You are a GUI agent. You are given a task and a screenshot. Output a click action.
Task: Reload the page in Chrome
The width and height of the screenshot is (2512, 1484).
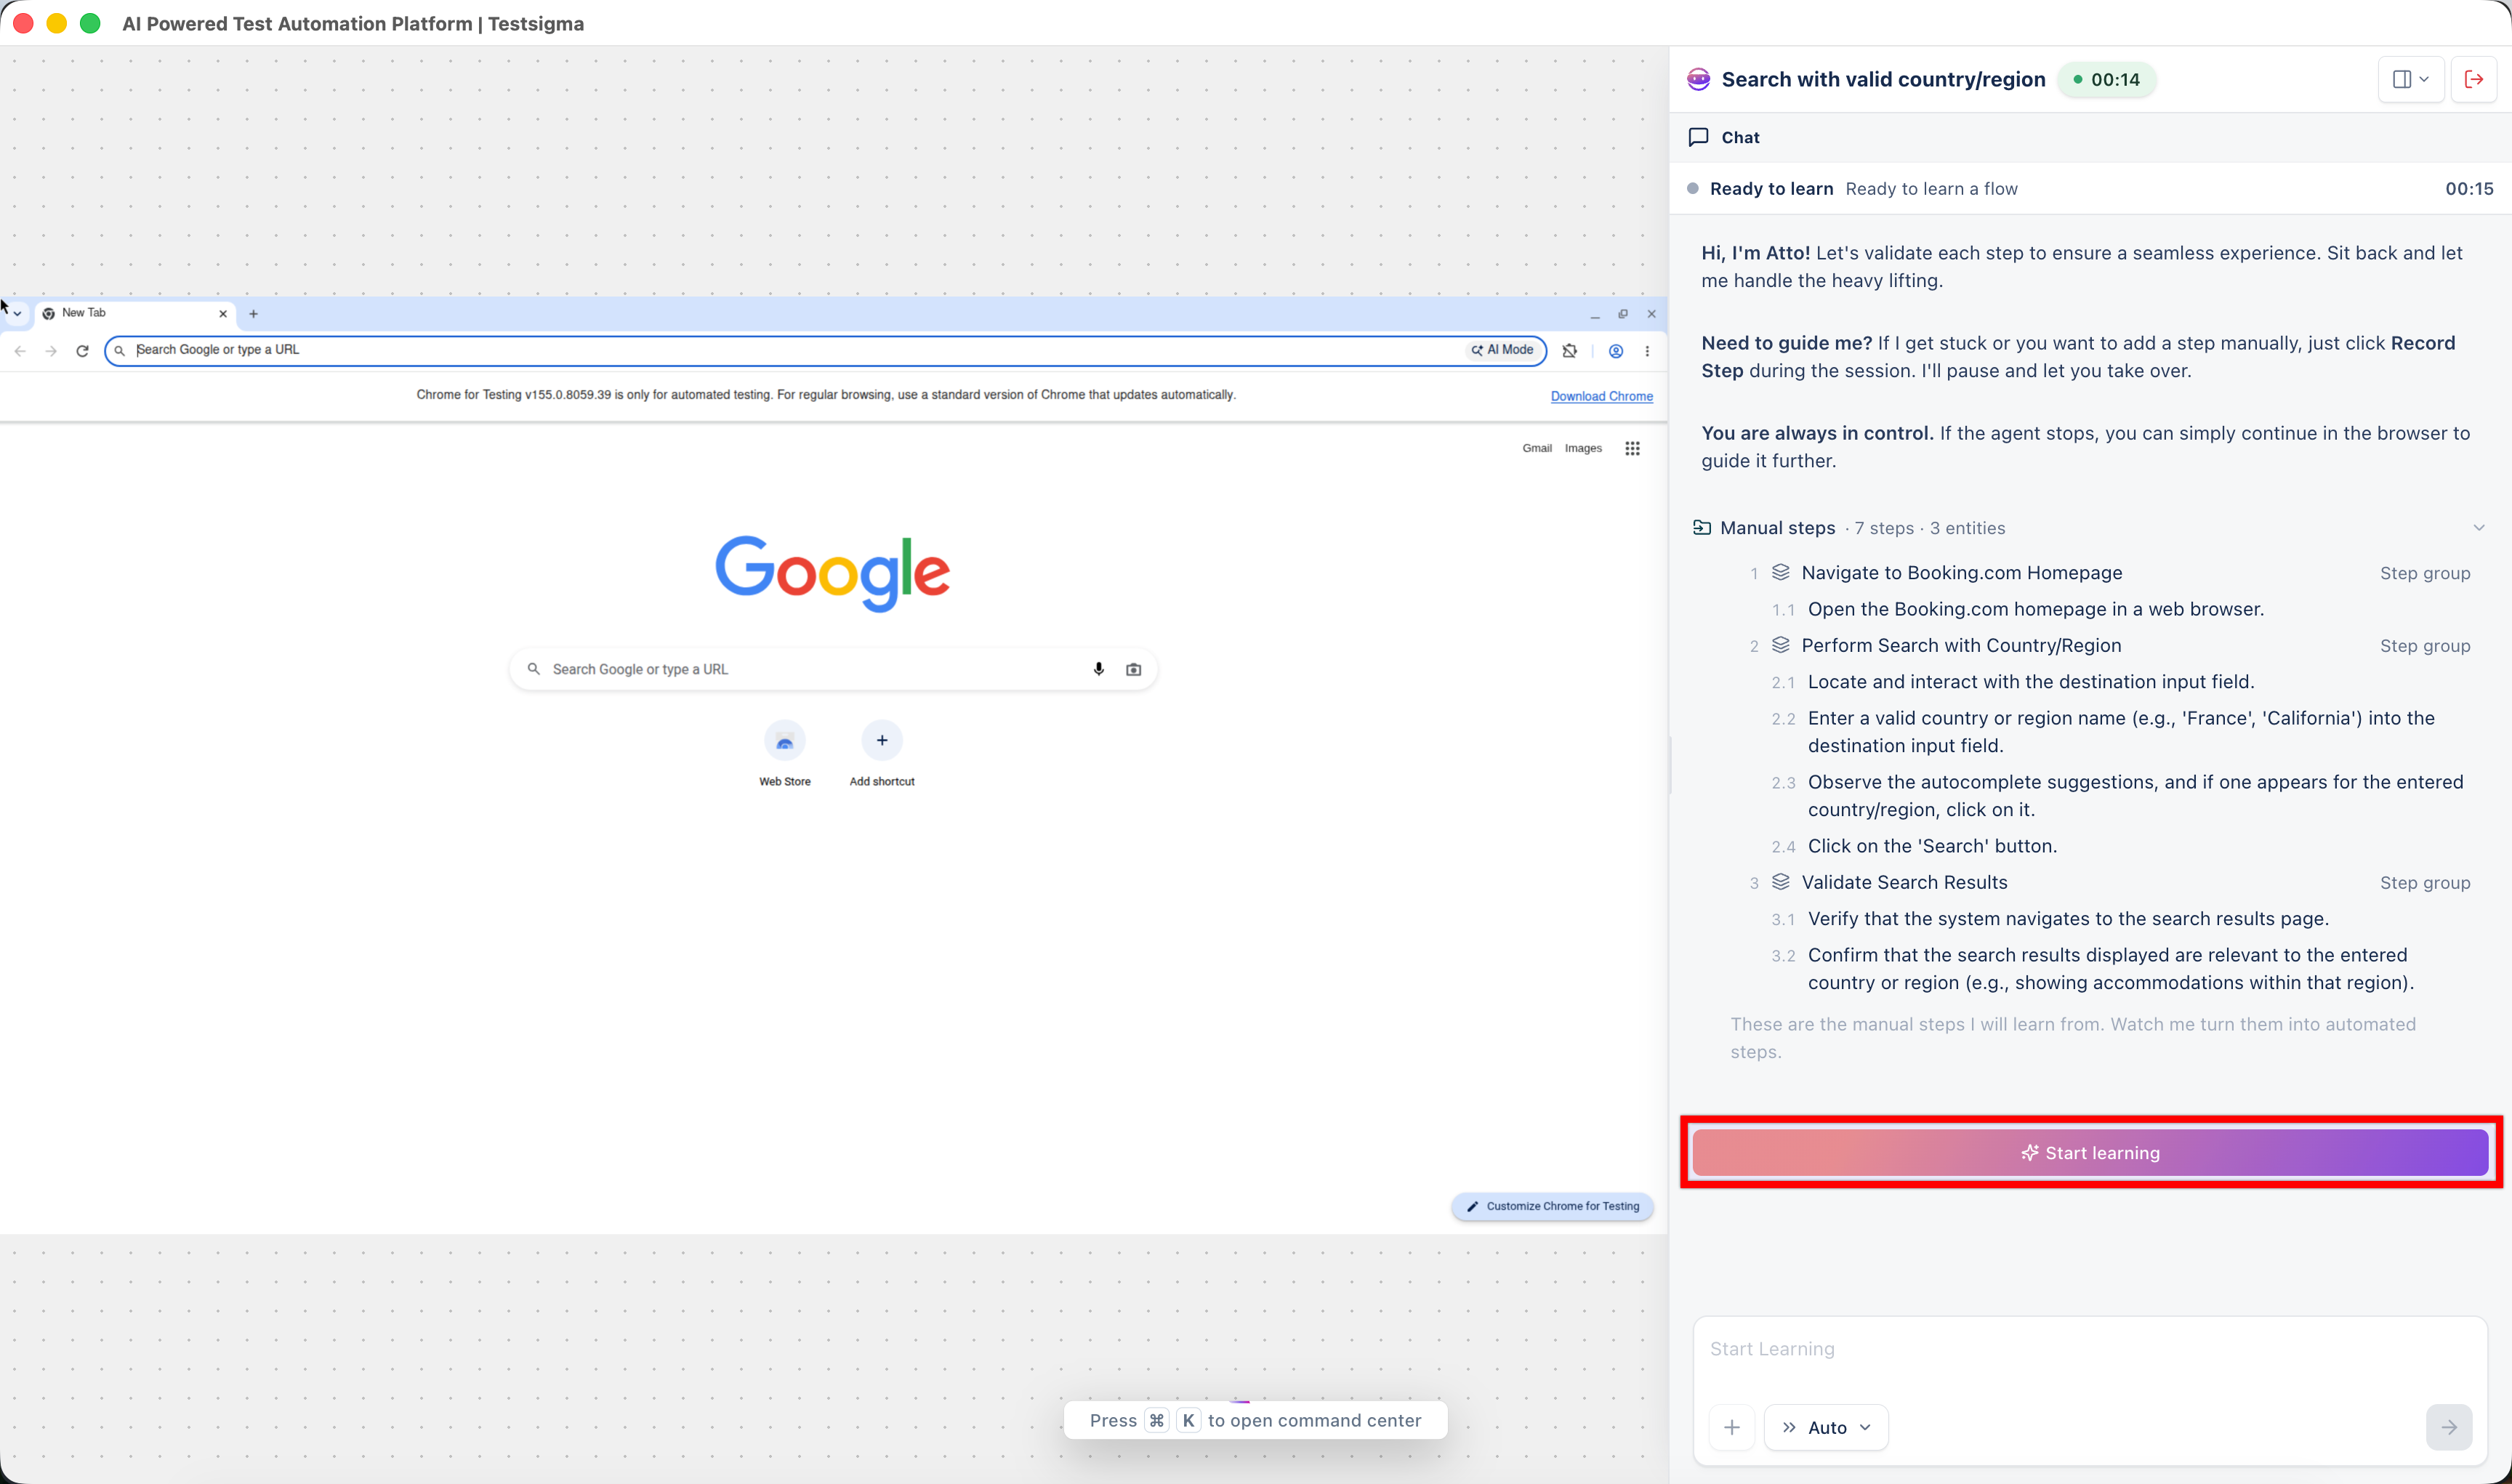pos(82,351)
